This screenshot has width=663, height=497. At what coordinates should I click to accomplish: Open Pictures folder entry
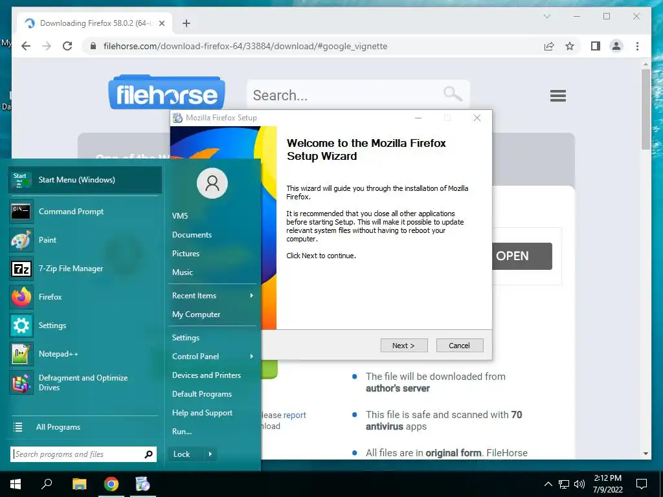(x=186, y=254)
